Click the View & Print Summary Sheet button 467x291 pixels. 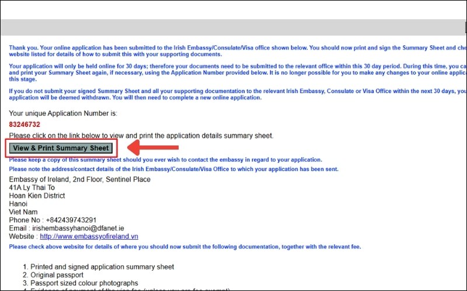click(61, 148)
